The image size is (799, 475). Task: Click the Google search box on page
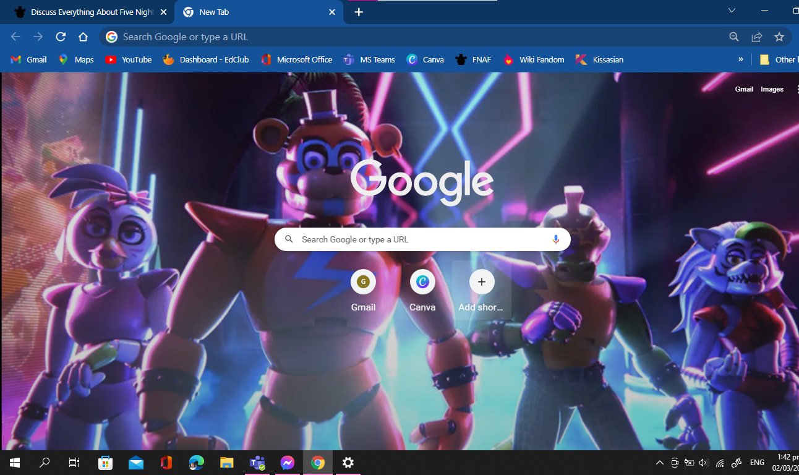pyautogui.click(x=422, y=239)
